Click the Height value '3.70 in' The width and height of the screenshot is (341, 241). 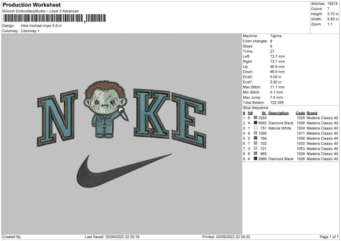tap(332, 14)
